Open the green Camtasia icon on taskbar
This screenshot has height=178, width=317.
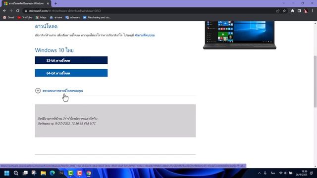click(70, 173)
